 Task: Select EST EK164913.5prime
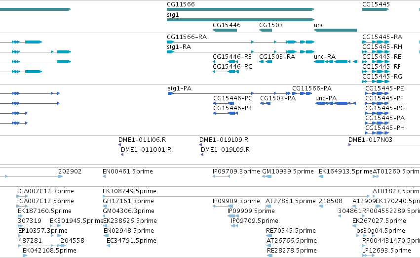(x=321, y=176)
